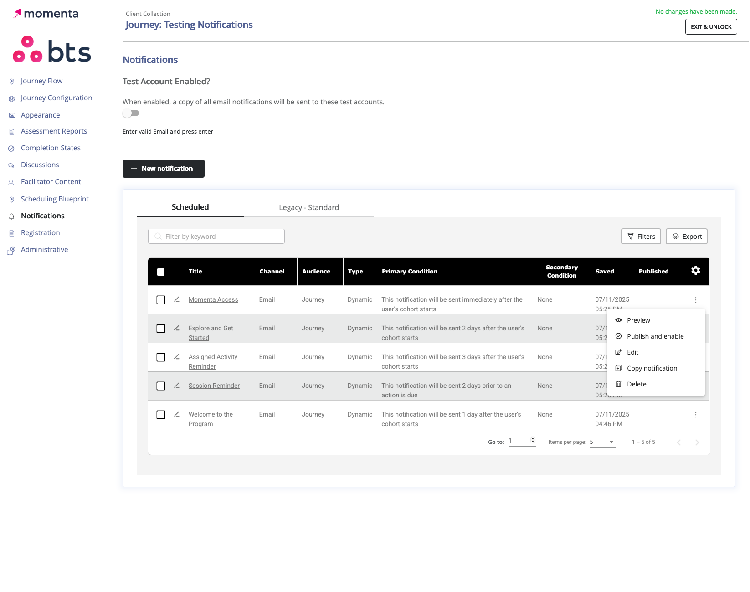This screenshot has width=750, height=592.
Task: Check the Welcome to the Program checkbox
Action: point(161,415)
